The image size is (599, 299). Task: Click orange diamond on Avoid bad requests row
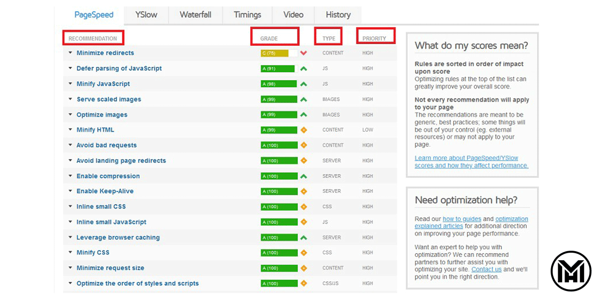(303, 146)
